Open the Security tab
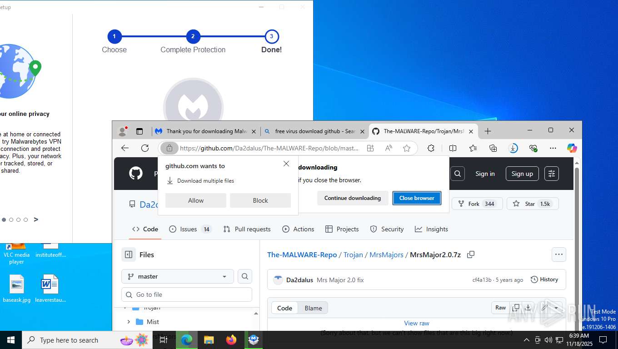 pos(387,229)
